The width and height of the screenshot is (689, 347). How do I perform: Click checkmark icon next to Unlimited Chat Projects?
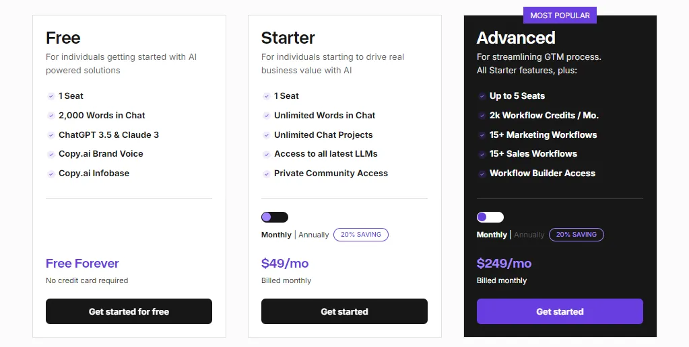point(266,135)
